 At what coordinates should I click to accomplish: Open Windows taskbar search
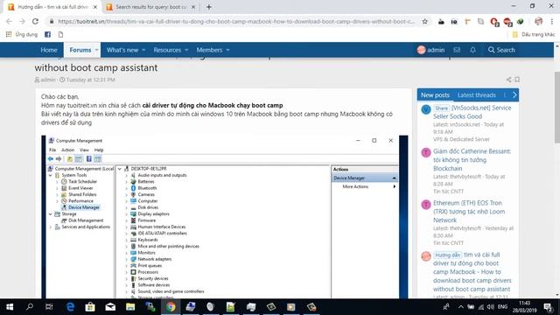pos(30,307)
